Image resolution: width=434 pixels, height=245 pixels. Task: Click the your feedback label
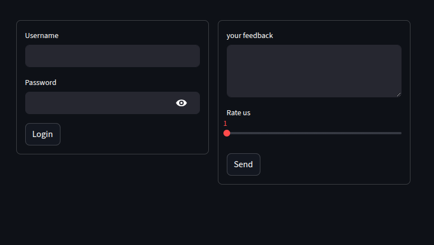click(250, 35)
